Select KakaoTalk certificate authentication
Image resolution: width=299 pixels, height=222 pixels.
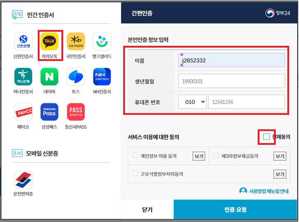(49, 41)
